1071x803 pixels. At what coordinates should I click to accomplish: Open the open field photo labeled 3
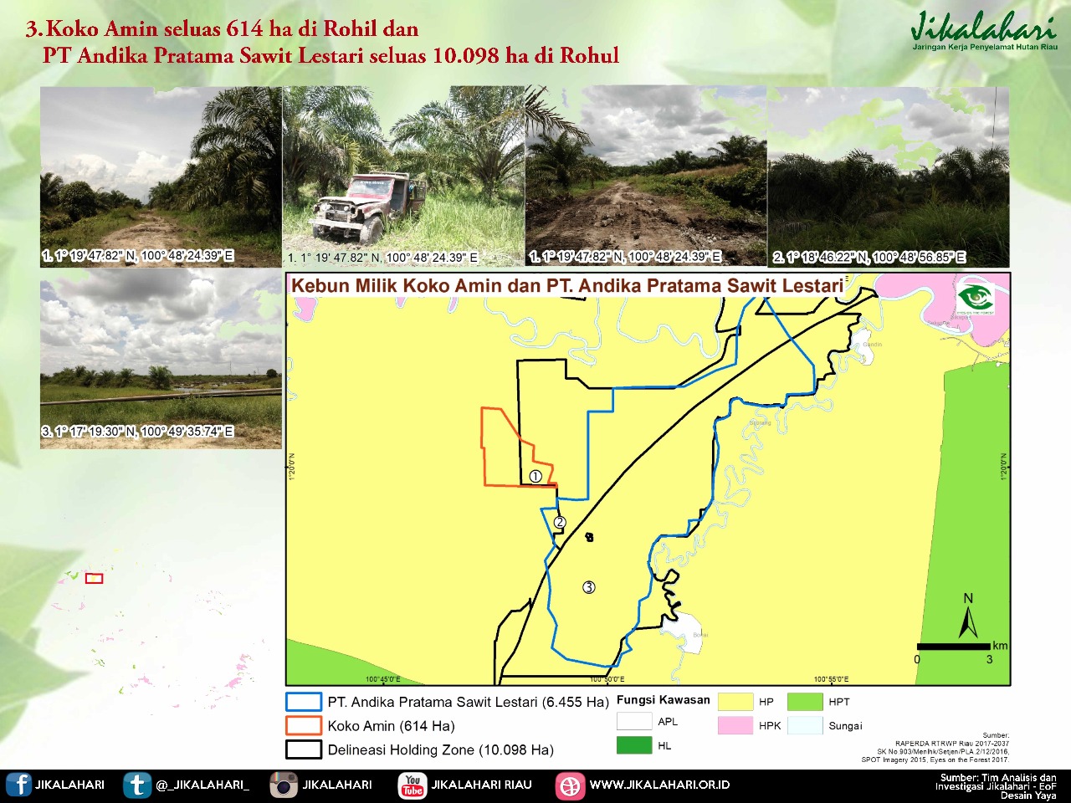click(161, 365)
